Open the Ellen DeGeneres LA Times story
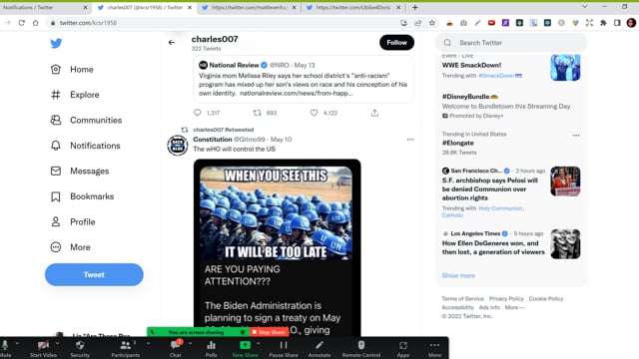The height and width of the screenshot is (359, 639). [x=493, y=247]
